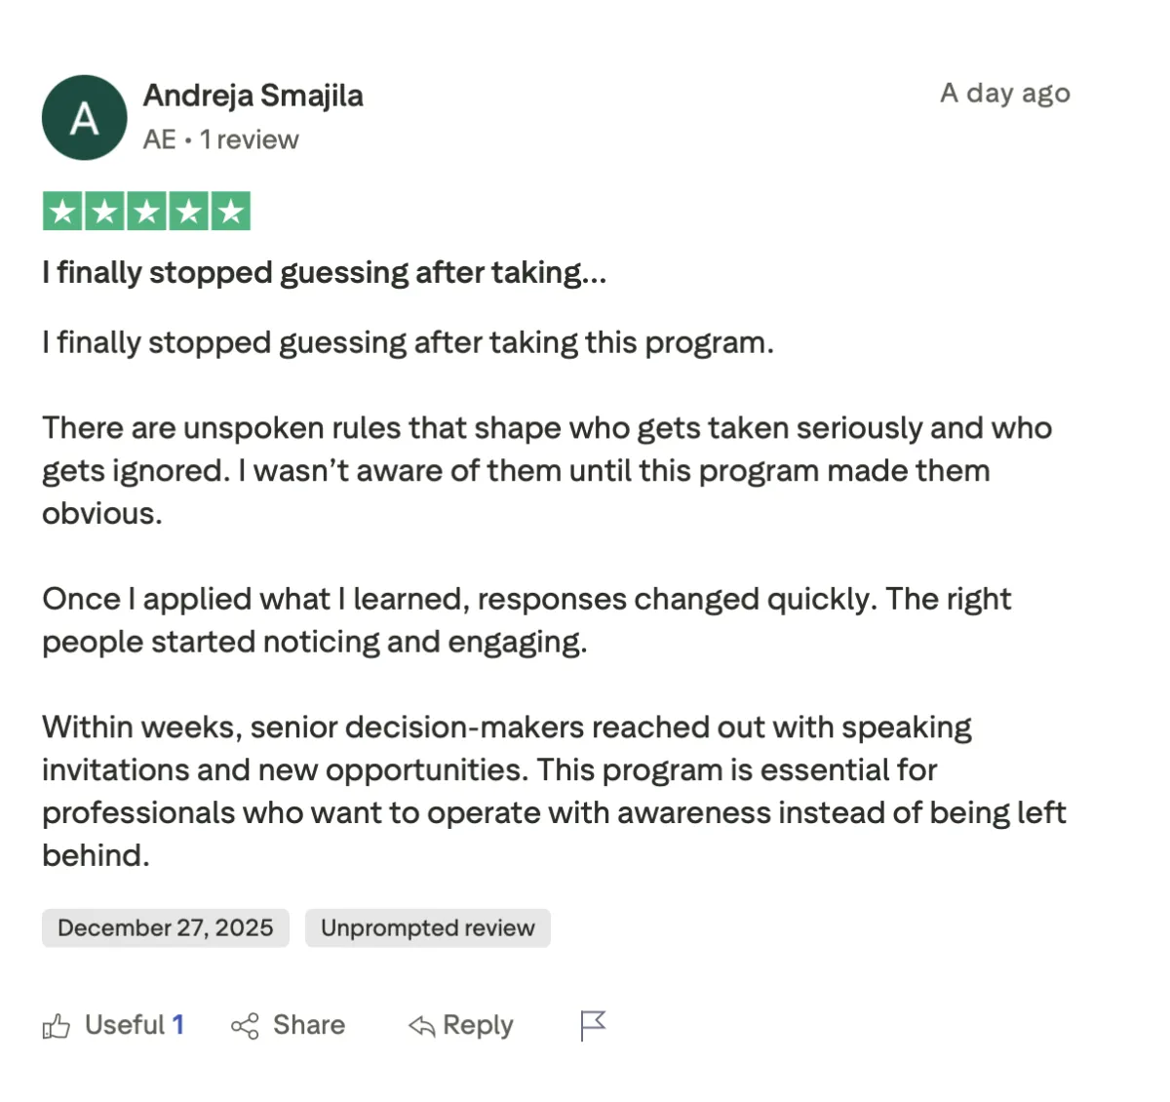Screen dimensions: 1170x1102
Task: Click the Useful button with count 1
Action: (x=133, y=1025)
